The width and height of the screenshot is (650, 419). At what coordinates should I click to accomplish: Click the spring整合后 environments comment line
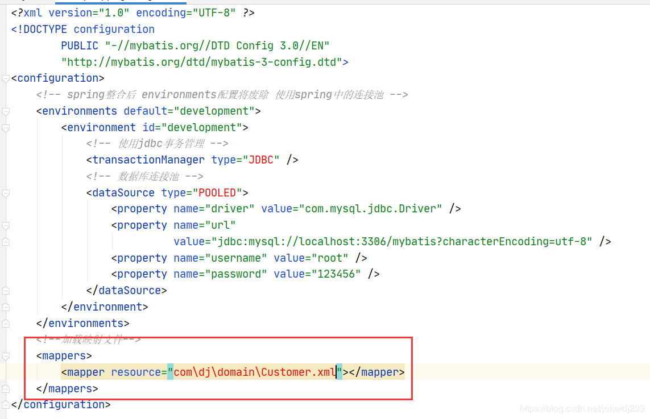pyautogui.click(x=222, y=95)
